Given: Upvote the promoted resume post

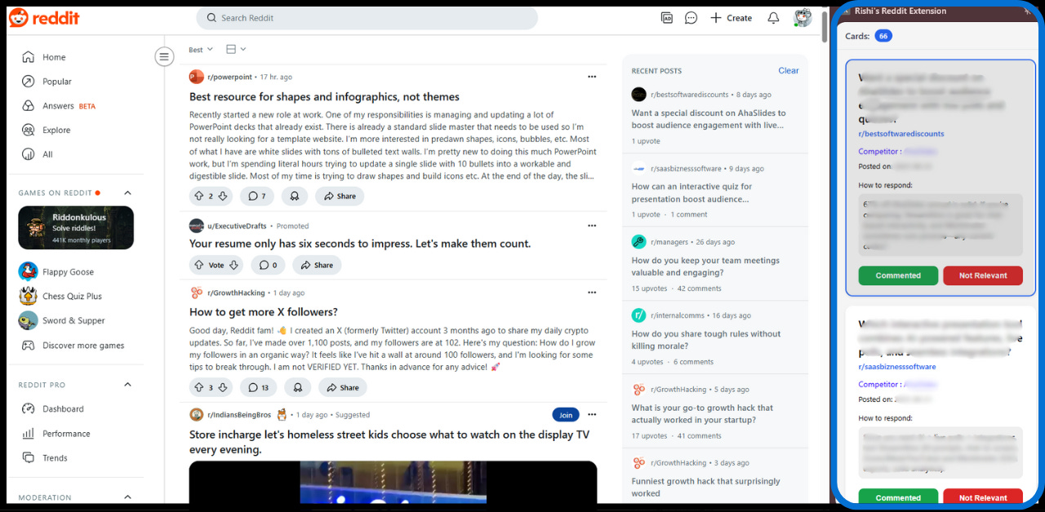Looking at the screenshot, I should pos(198,265).
